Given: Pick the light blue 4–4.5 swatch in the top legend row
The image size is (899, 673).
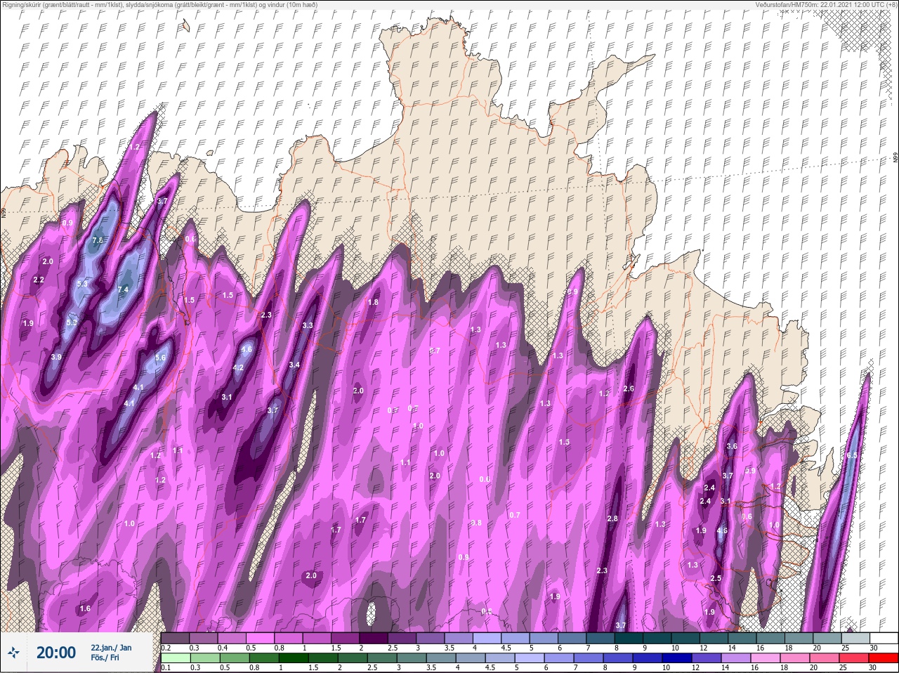Looking at the screenshot, I should [x=488, y=639].
